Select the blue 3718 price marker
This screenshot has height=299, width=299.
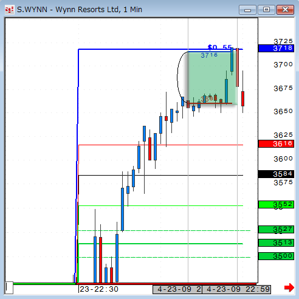276,49
